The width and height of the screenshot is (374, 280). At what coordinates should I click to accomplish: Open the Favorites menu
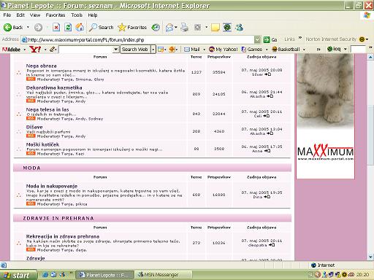coord(56,15)
